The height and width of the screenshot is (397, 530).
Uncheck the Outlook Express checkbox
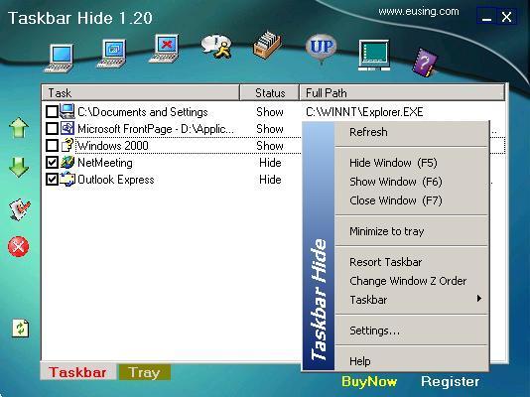pyautogui.click(x=52, y=180)
